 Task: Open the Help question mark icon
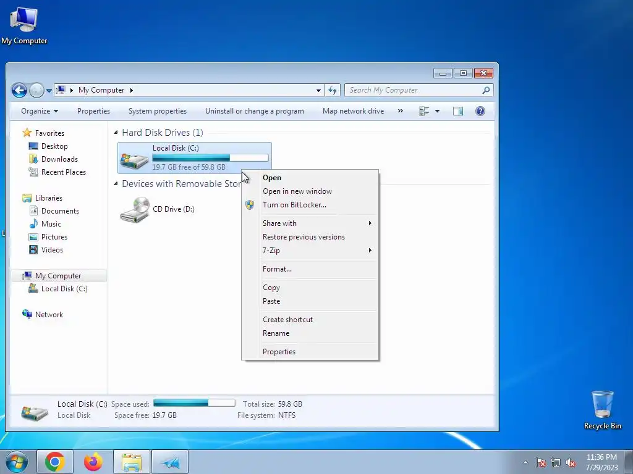point(480,111)
